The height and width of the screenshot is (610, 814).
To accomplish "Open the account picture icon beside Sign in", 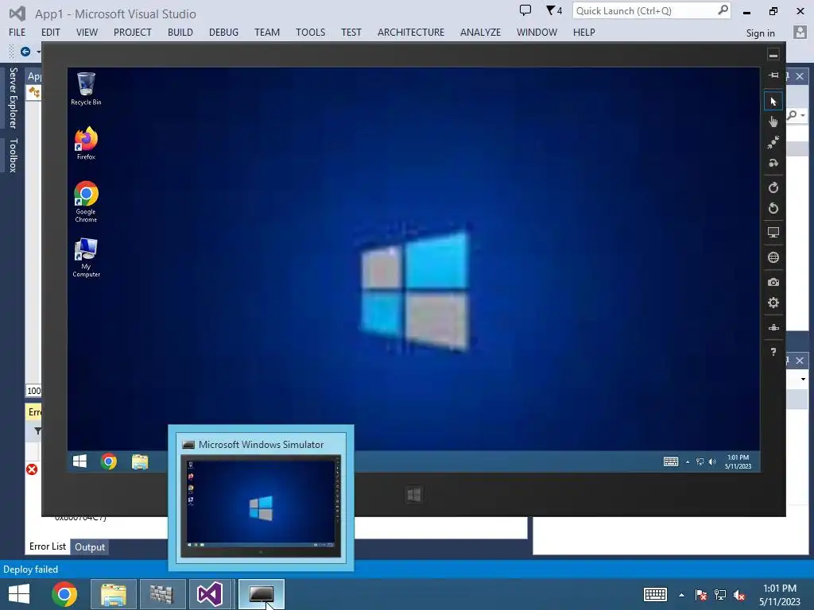I will click(800, 32).
